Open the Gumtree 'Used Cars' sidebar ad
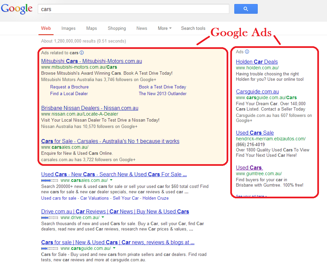 [249, 167]
